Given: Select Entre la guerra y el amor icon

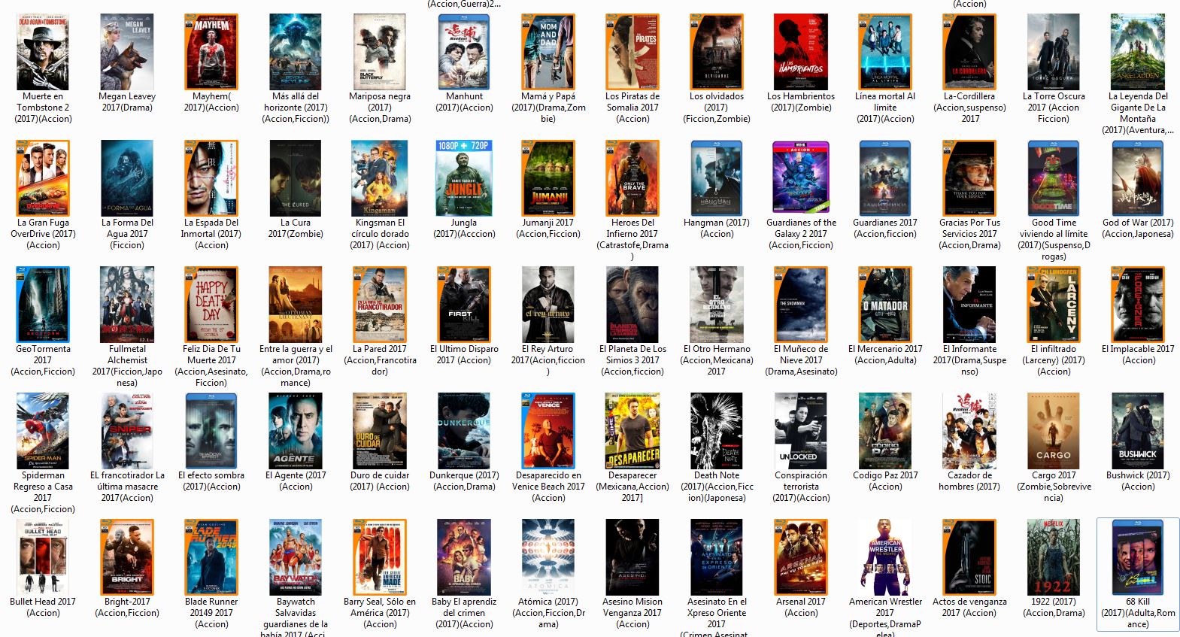Looking at the screenshot, I should 296,305.
